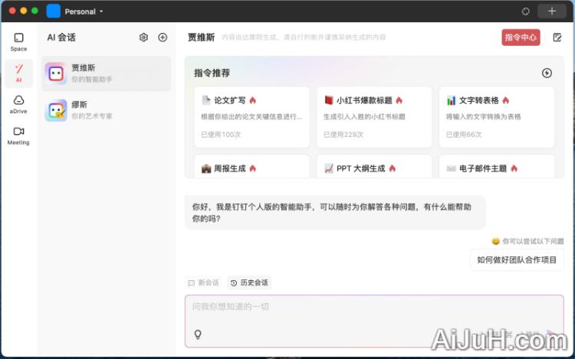Click the lightbulb icon in input box
575x359 pixels.
[x=198, y=335]
